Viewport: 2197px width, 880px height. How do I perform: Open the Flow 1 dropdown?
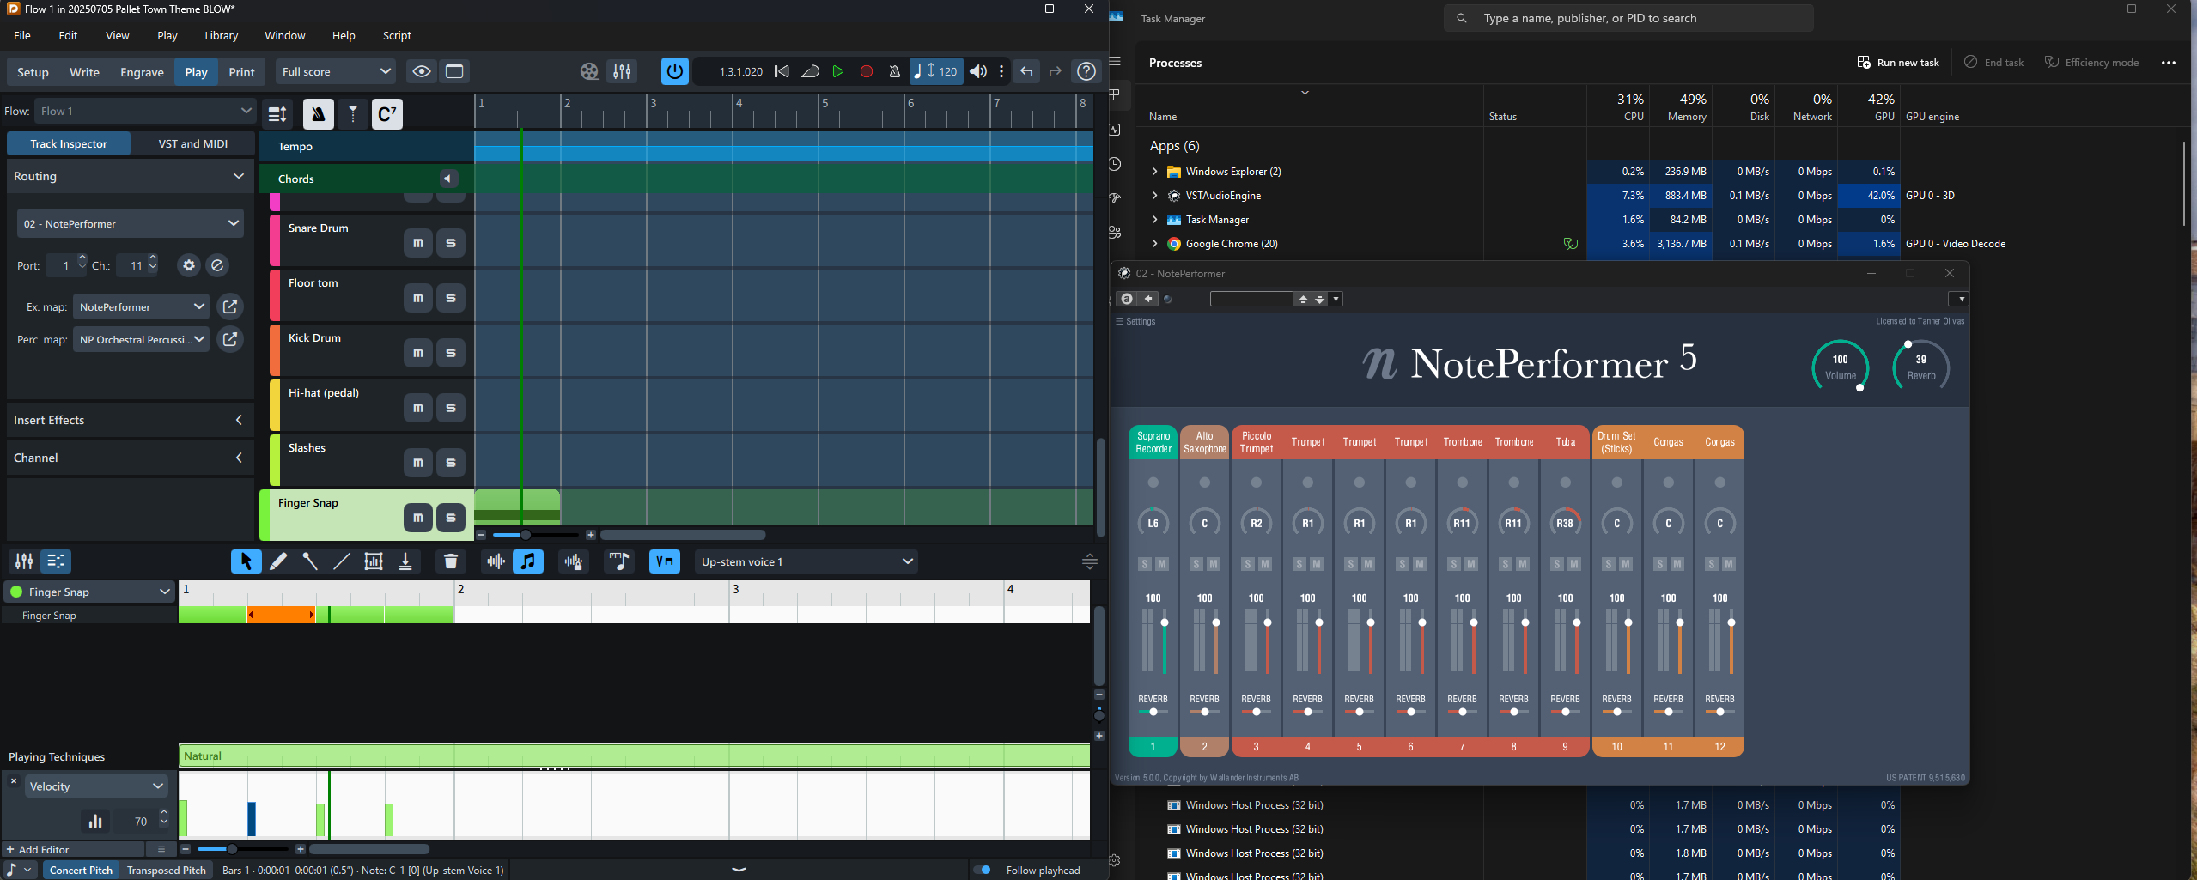[145, 111]
